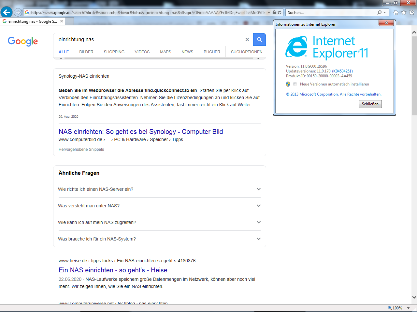Clear the search field with the X icon
The height and width of the screenshot is (312, 417).
click(247, 39)
